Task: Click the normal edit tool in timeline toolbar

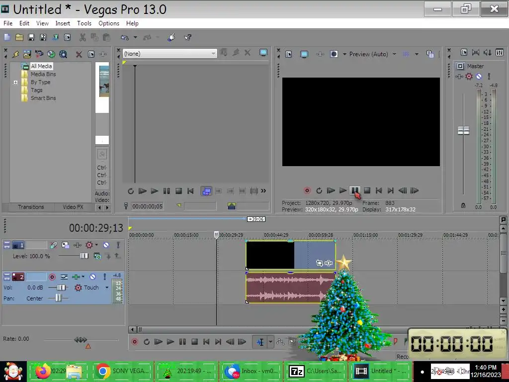Action: coord(260,342)
